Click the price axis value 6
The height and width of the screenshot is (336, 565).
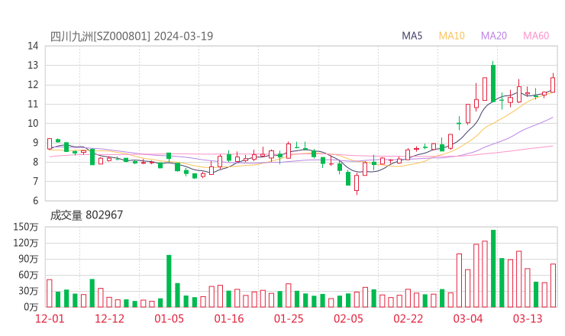pos(35,200)
